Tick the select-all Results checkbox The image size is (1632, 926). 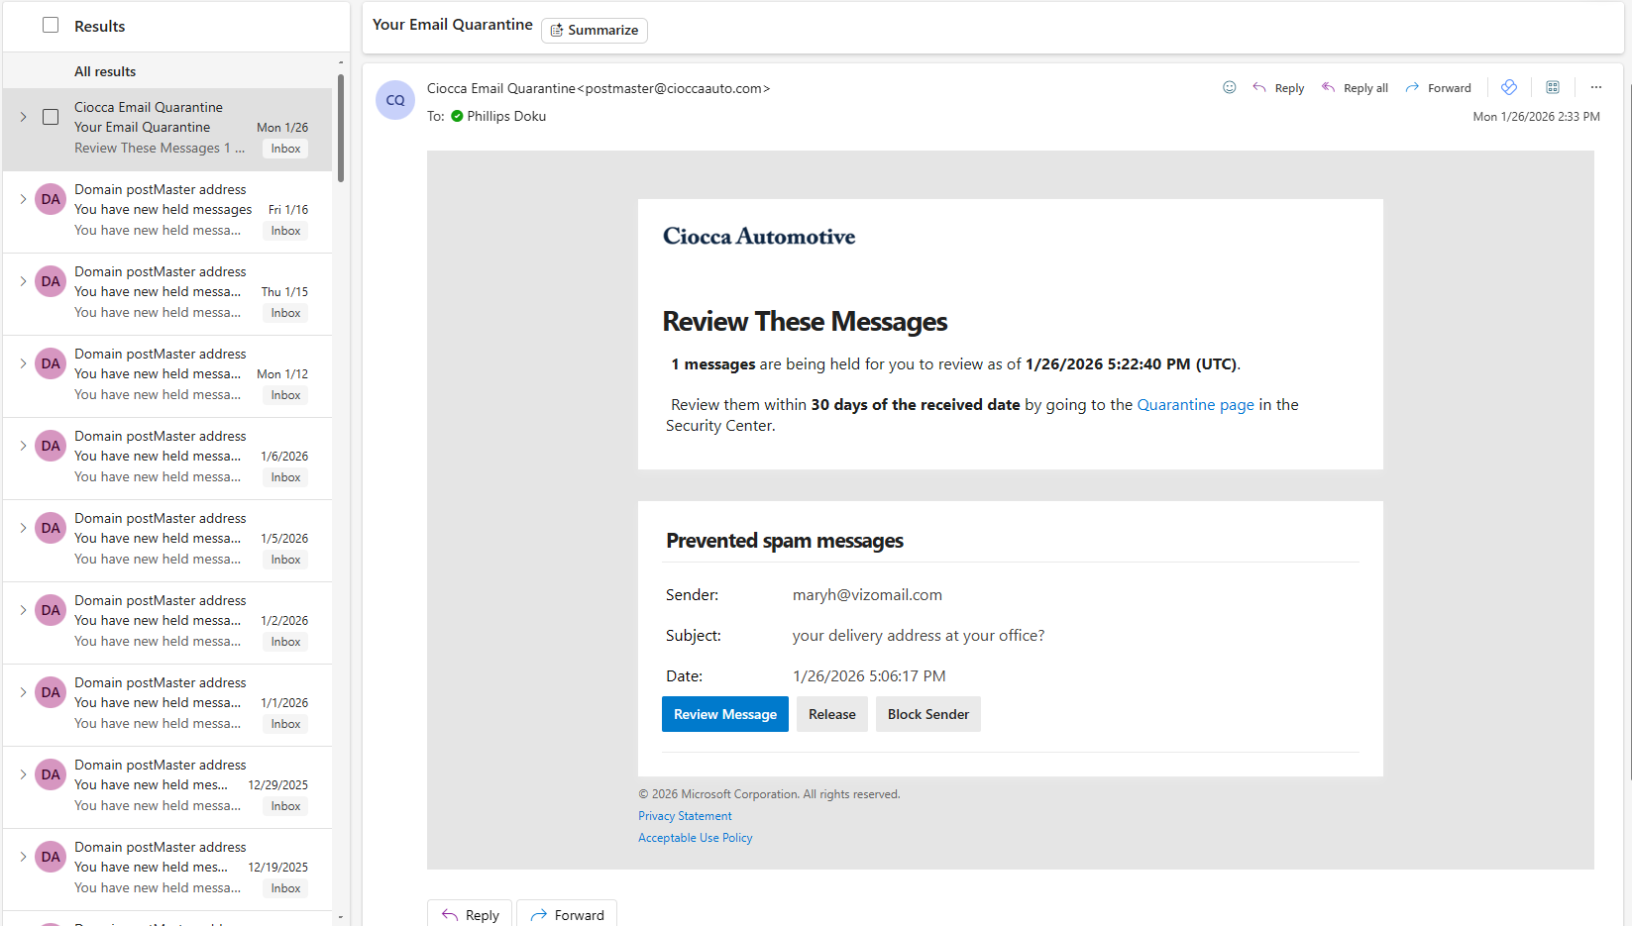click(51, 25)
